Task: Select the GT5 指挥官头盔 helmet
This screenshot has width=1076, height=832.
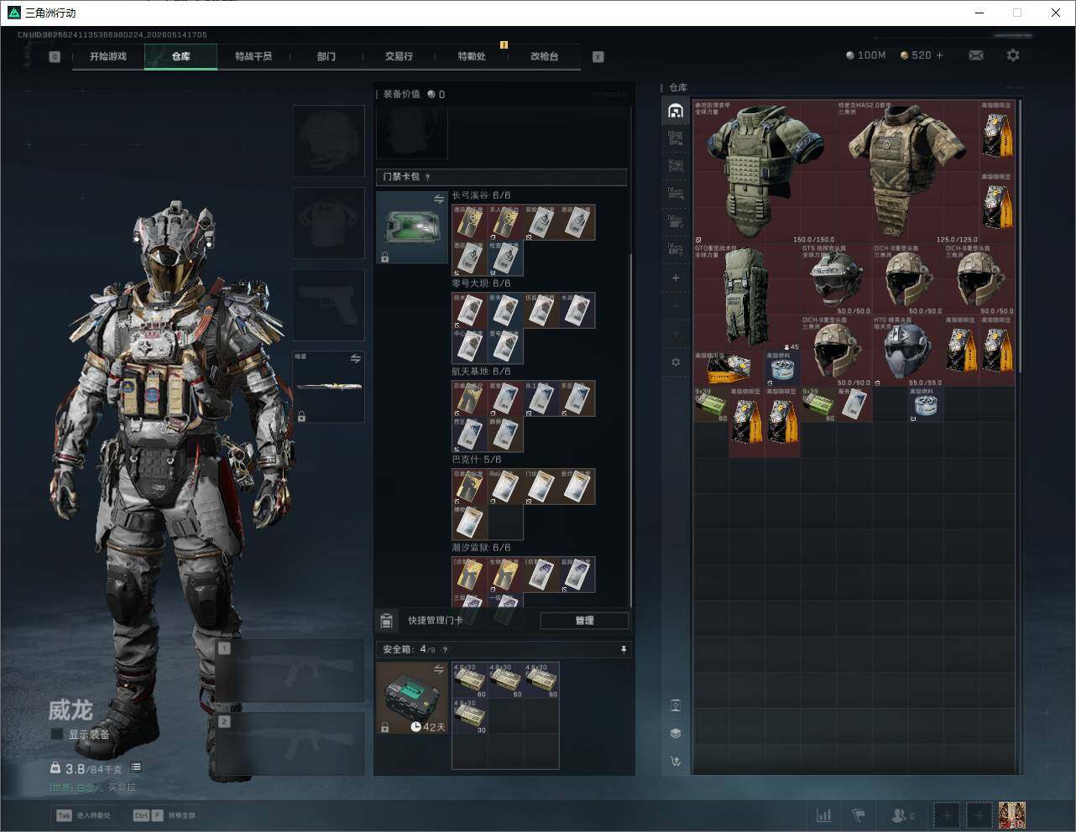Action: tap(837, 279)
